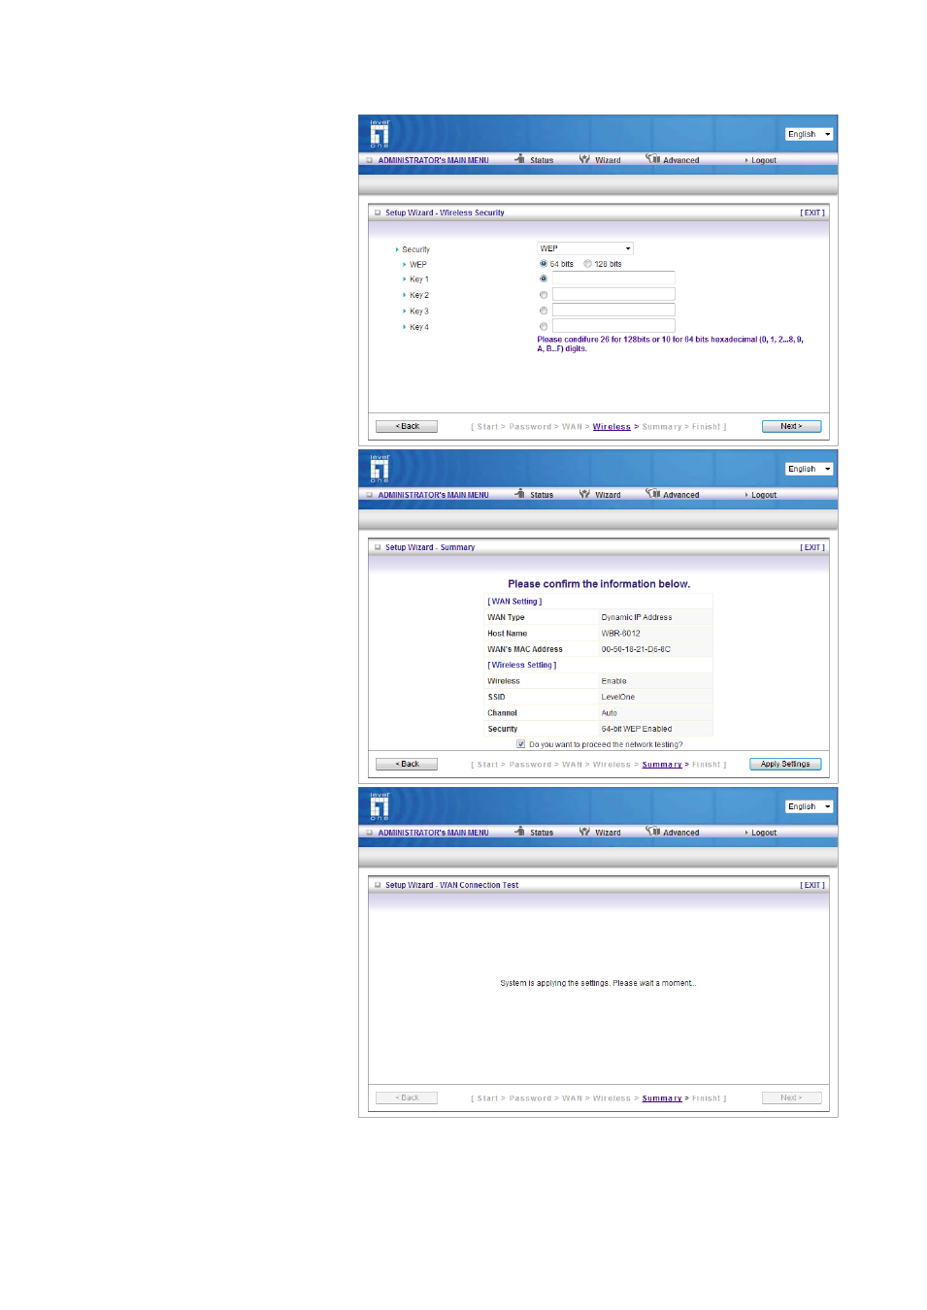Click greyed Next button on WAN Connection Test page
Screen dimensions: 927x1310
pyautogui.click(x=791, y=1097)
